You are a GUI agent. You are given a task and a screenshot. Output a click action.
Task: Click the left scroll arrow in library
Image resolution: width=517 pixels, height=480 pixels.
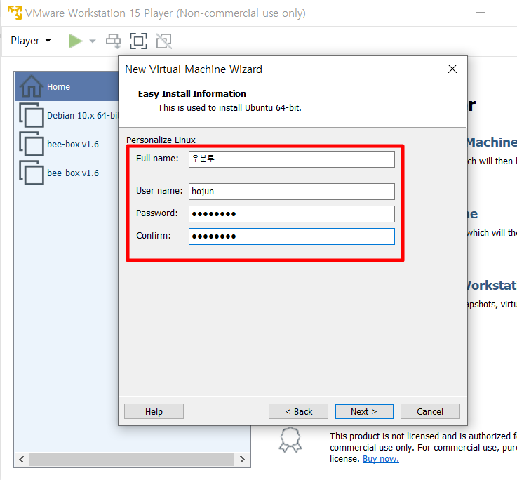click(x=22, y=459)
